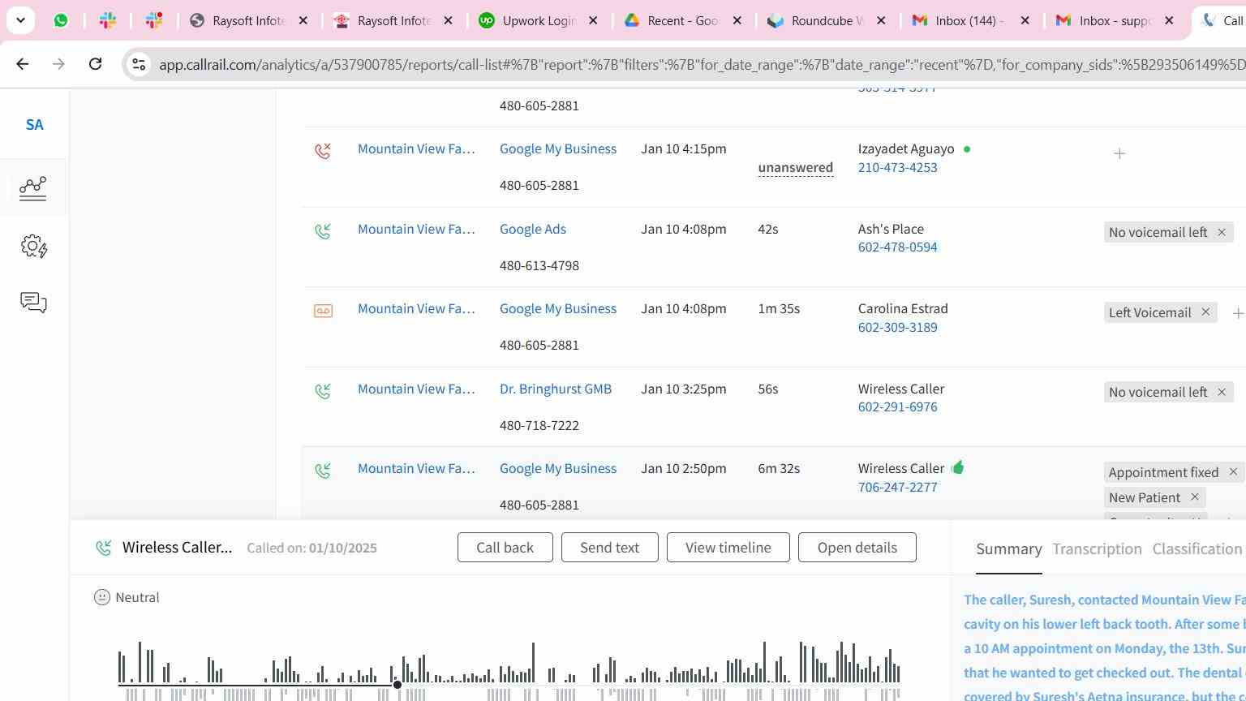Image resolution: width=1246 pixels, height=701 pixels.
Task: Close the Upwork Login tab
Action: [593, 20]
